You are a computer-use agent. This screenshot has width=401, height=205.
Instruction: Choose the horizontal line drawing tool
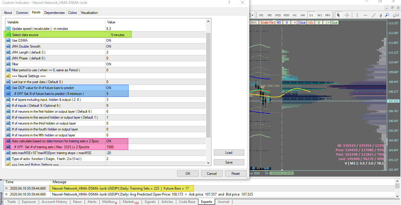(x=366, y=15)
